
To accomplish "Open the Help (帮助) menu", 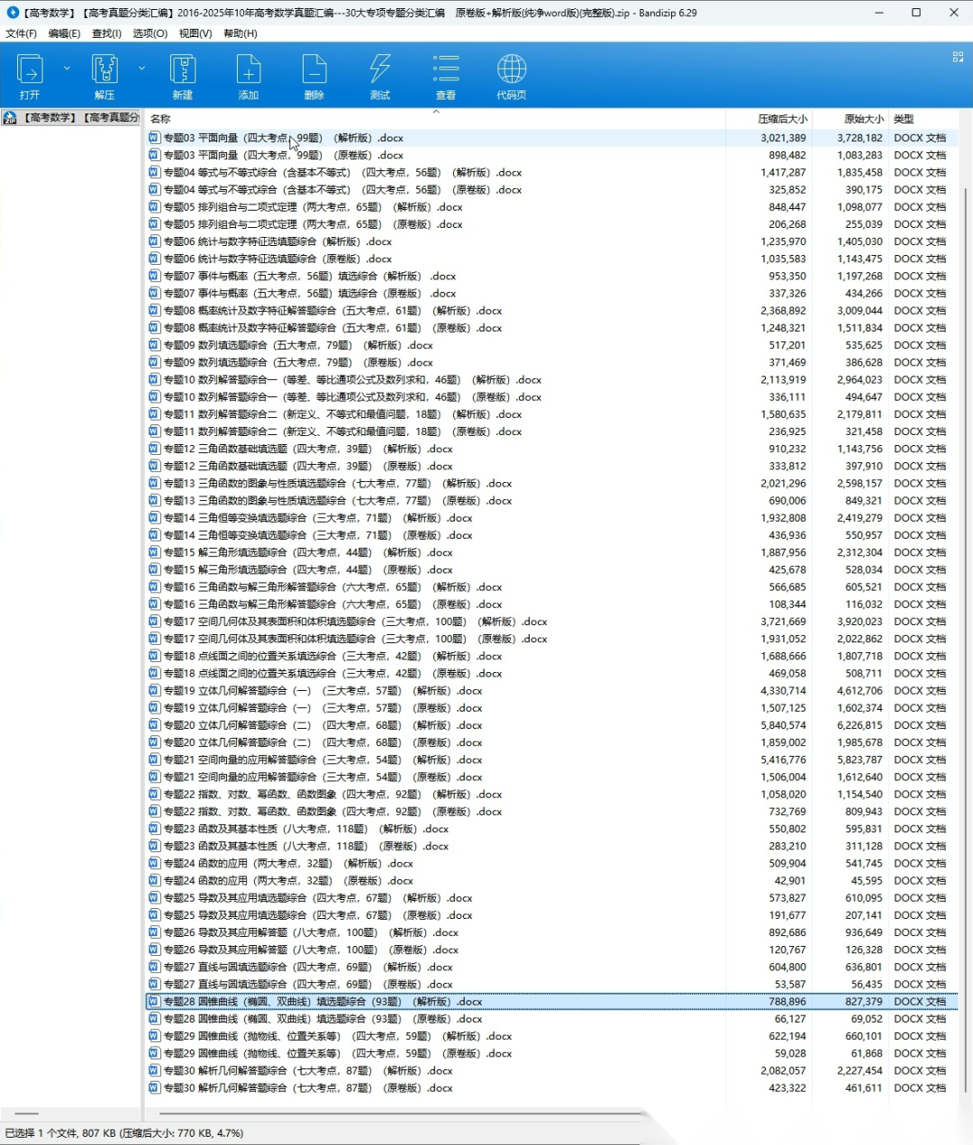I will click(x=240, y=33).
